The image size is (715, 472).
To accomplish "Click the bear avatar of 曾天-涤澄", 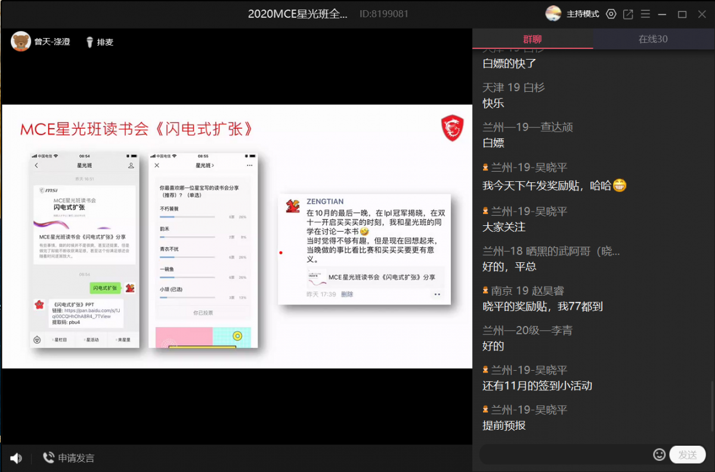I will point(20,42).
